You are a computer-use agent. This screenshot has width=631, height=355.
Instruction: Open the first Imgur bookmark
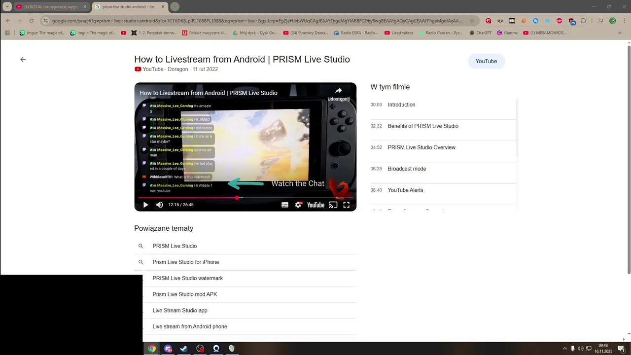point(42,33)
